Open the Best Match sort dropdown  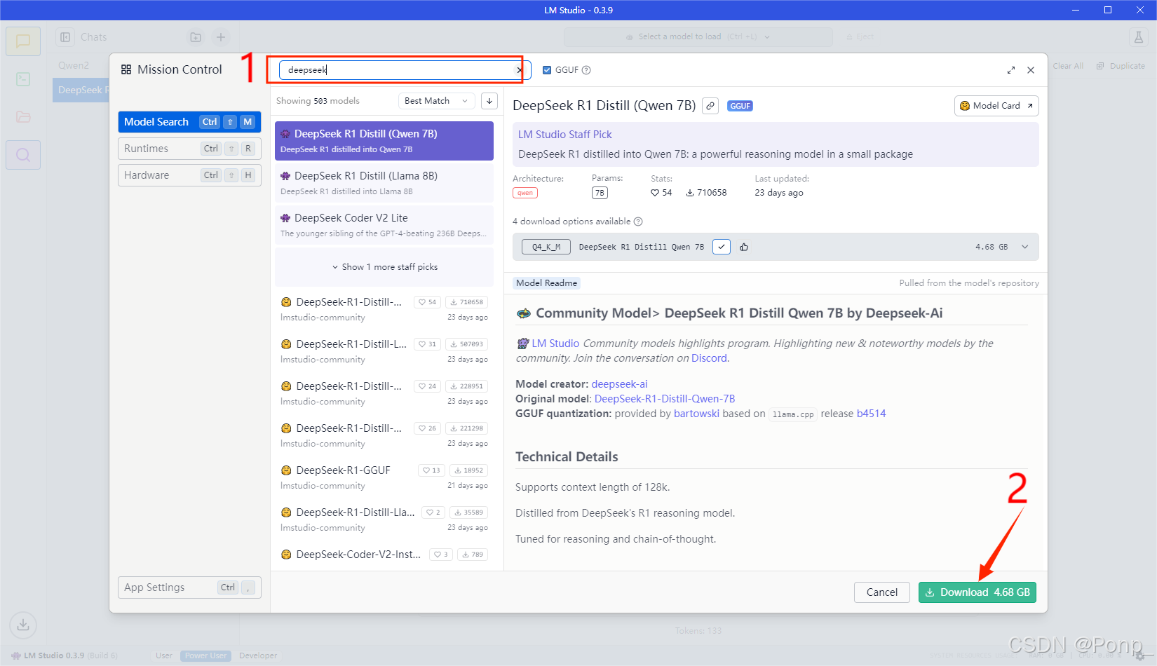[x=436, y=101]
